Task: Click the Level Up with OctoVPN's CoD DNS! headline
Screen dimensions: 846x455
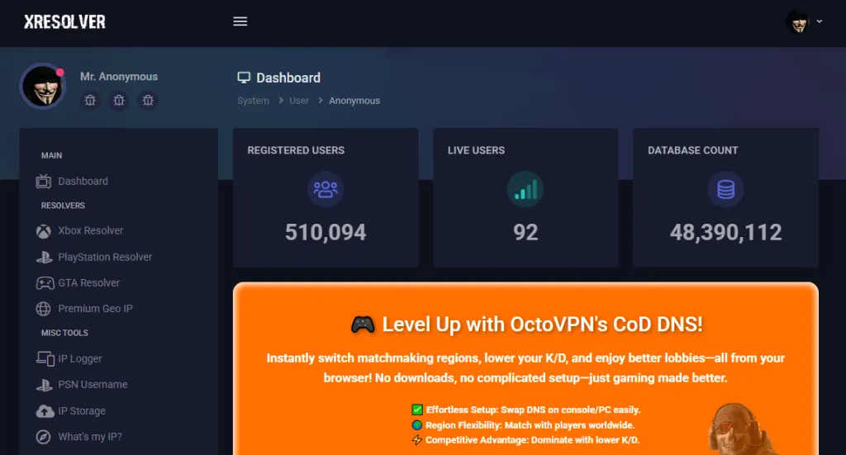Action: tap(542, 325)
